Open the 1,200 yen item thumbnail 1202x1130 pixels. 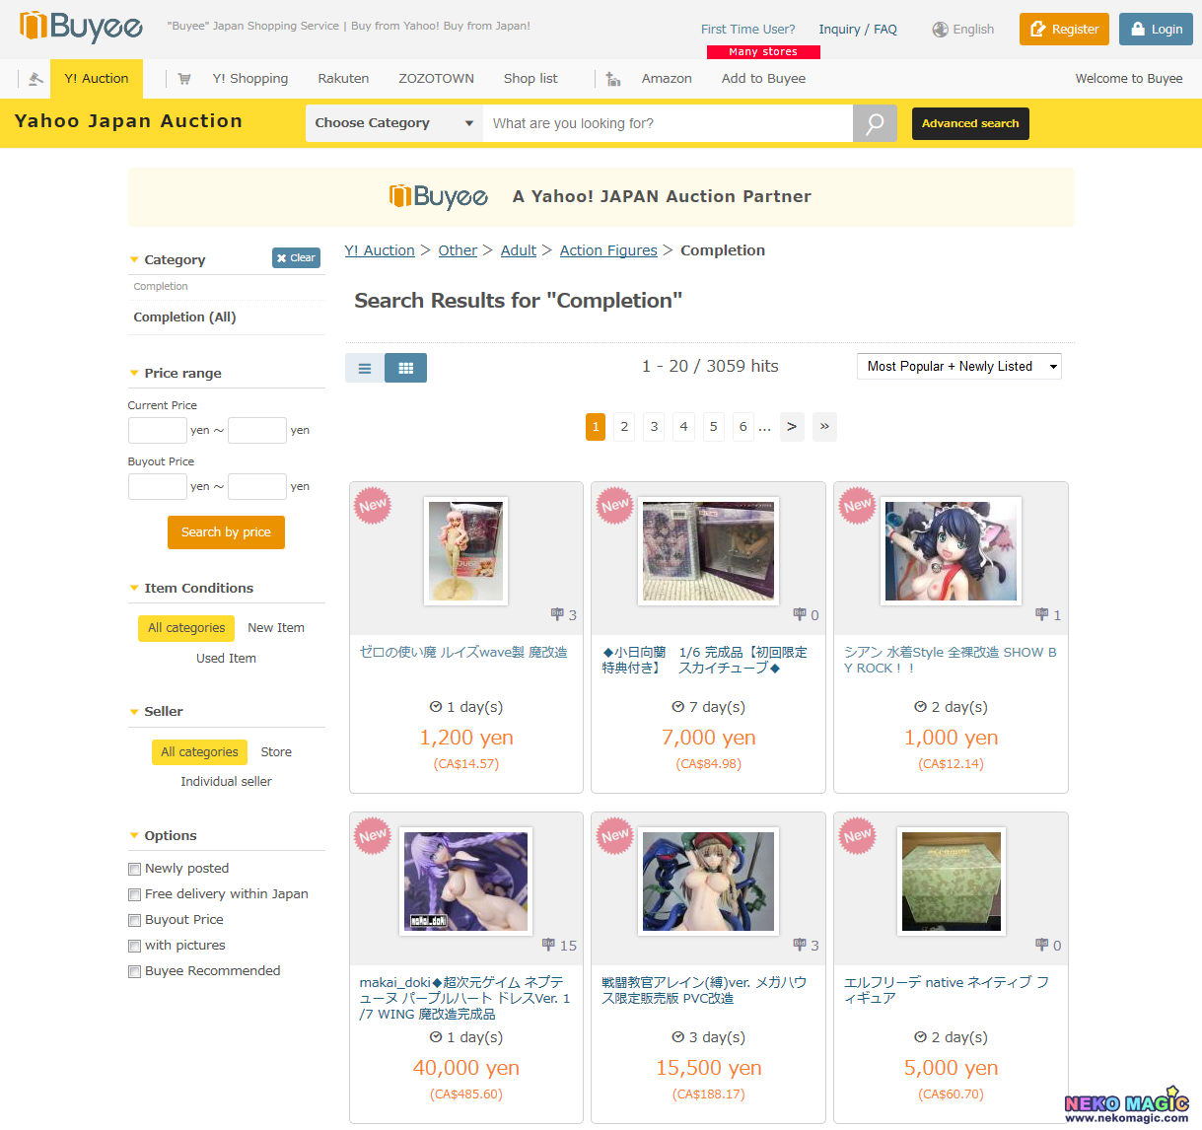pos(465,550)
